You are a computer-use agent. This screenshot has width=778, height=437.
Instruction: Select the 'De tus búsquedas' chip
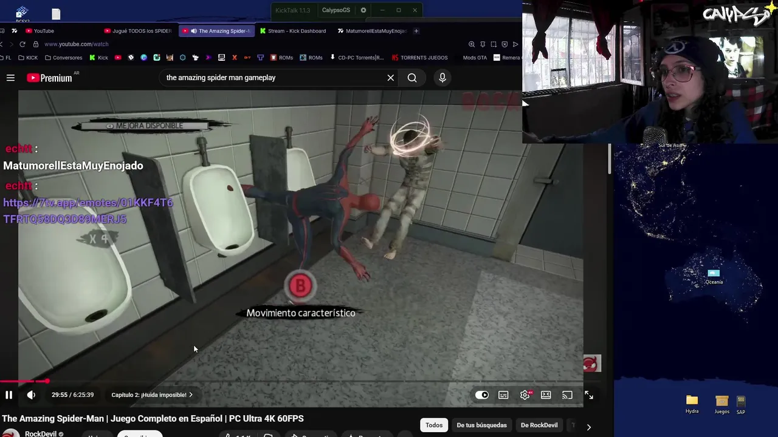point(481,425)
